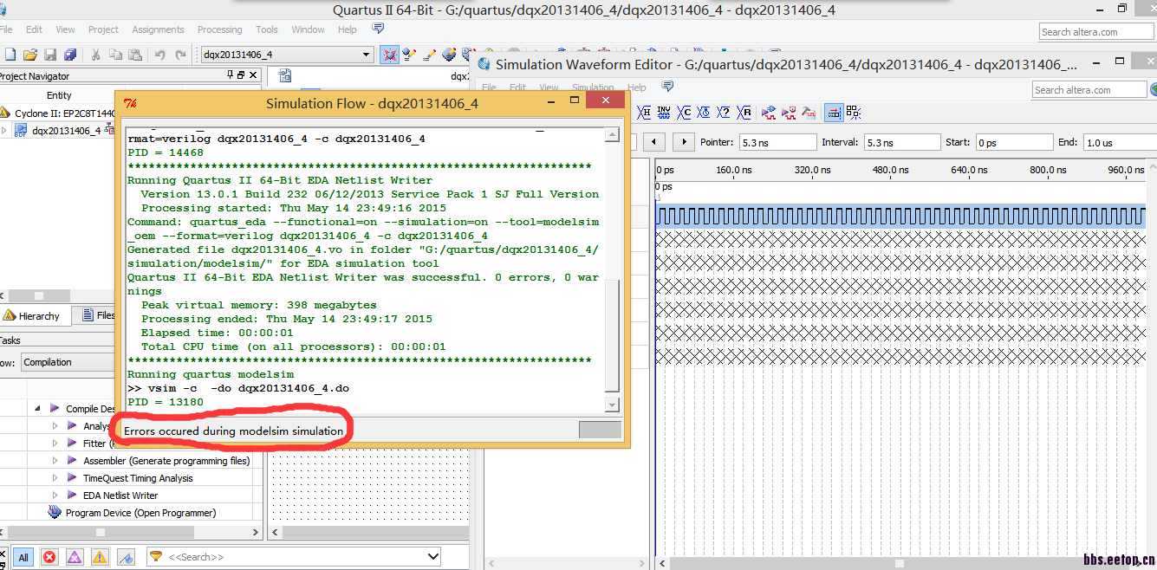Open the Tools menu in Quartus
The image size is (1157, 570).
(x=267, y=29)
